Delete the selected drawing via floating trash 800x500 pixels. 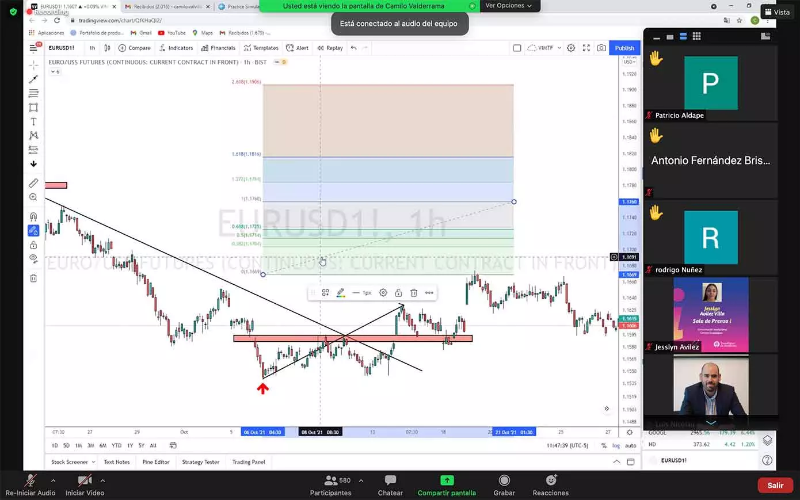point(414,293)
